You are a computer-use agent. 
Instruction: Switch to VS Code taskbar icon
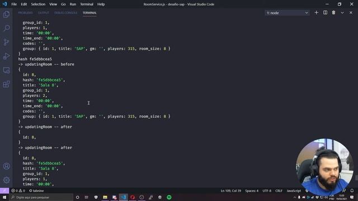coord(123,197)
